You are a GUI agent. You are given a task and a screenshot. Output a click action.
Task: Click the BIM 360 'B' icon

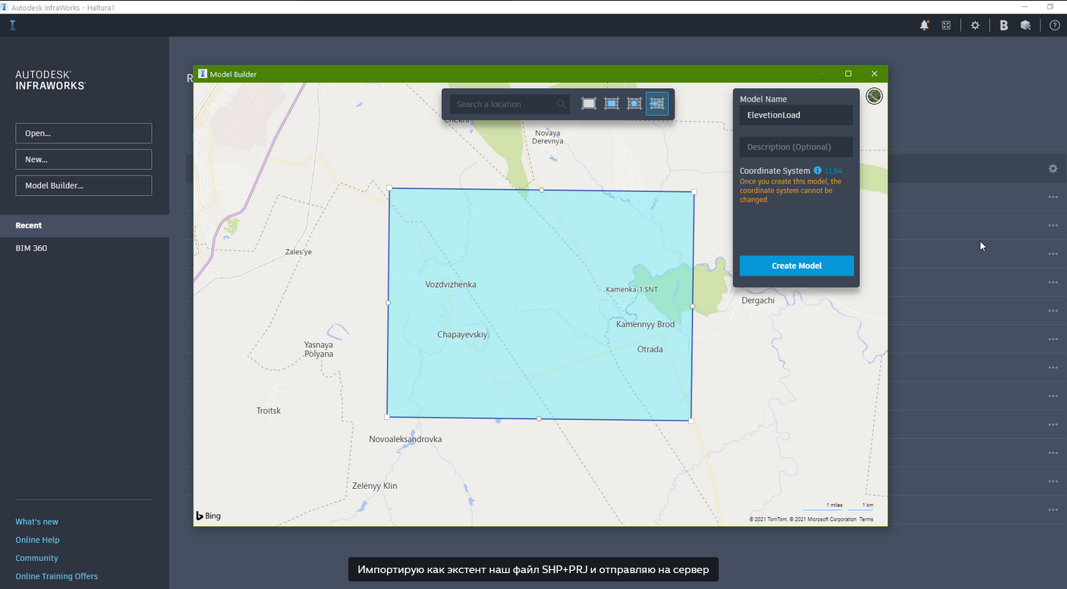1003,25
